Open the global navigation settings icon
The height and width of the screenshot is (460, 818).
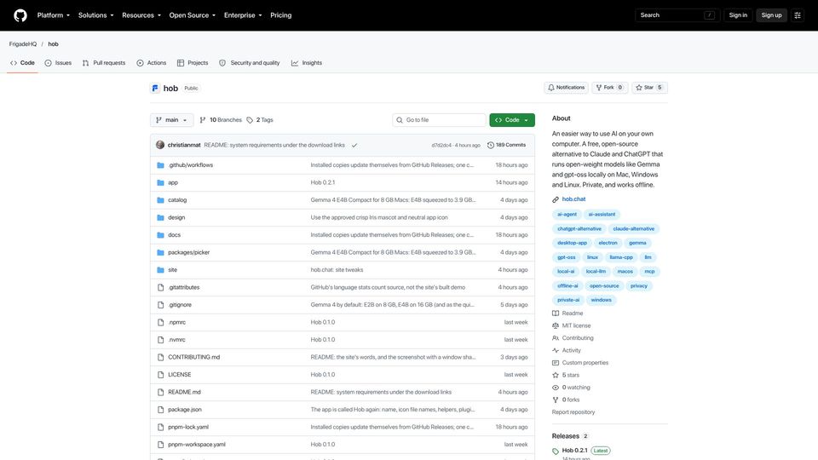[x=798, y=15]
